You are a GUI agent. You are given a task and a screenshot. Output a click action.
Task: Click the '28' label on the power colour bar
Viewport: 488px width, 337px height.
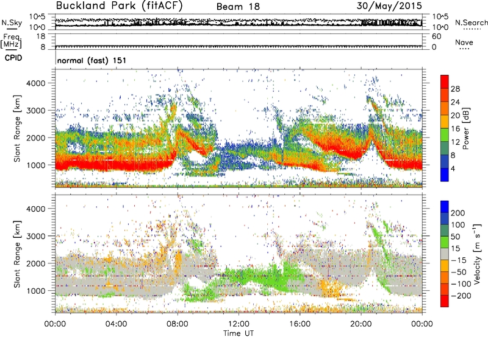pos(455,89)
